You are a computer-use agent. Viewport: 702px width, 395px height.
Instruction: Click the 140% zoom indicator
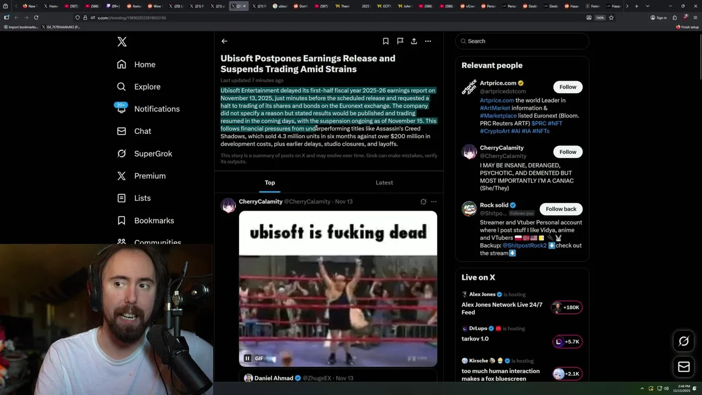tap(600, 18)
